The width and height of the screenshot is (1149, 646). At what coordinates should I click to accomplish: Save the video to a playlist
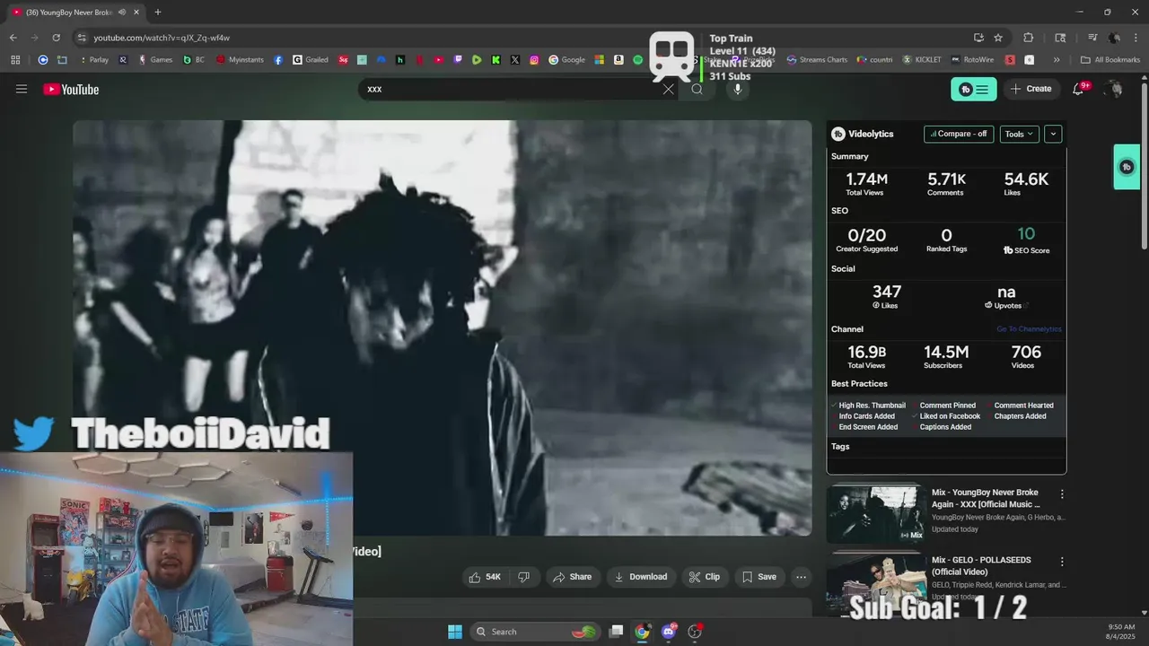click(759, 577)
